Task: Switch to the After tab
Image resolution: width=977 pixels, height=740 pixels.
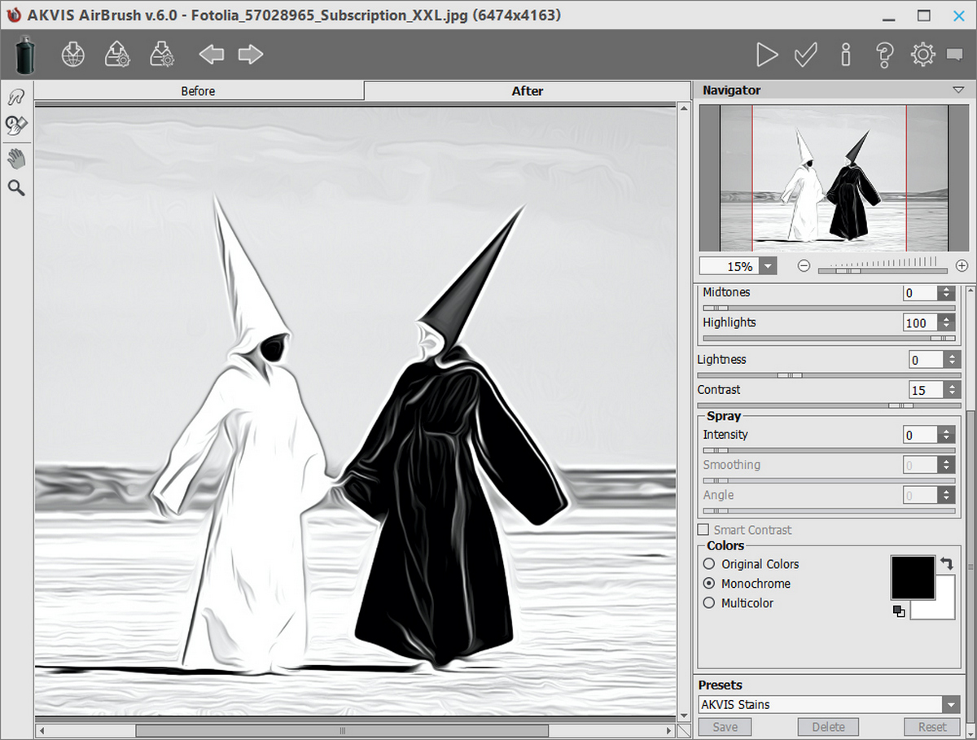Action: 528,91
